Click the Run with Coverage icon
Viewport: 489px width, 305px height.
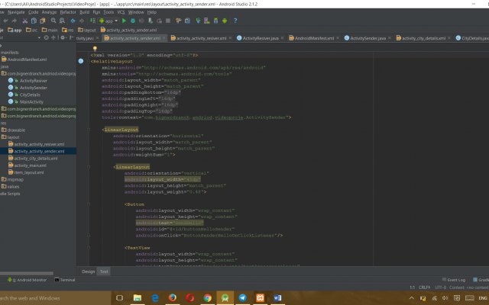pos(141,21)
